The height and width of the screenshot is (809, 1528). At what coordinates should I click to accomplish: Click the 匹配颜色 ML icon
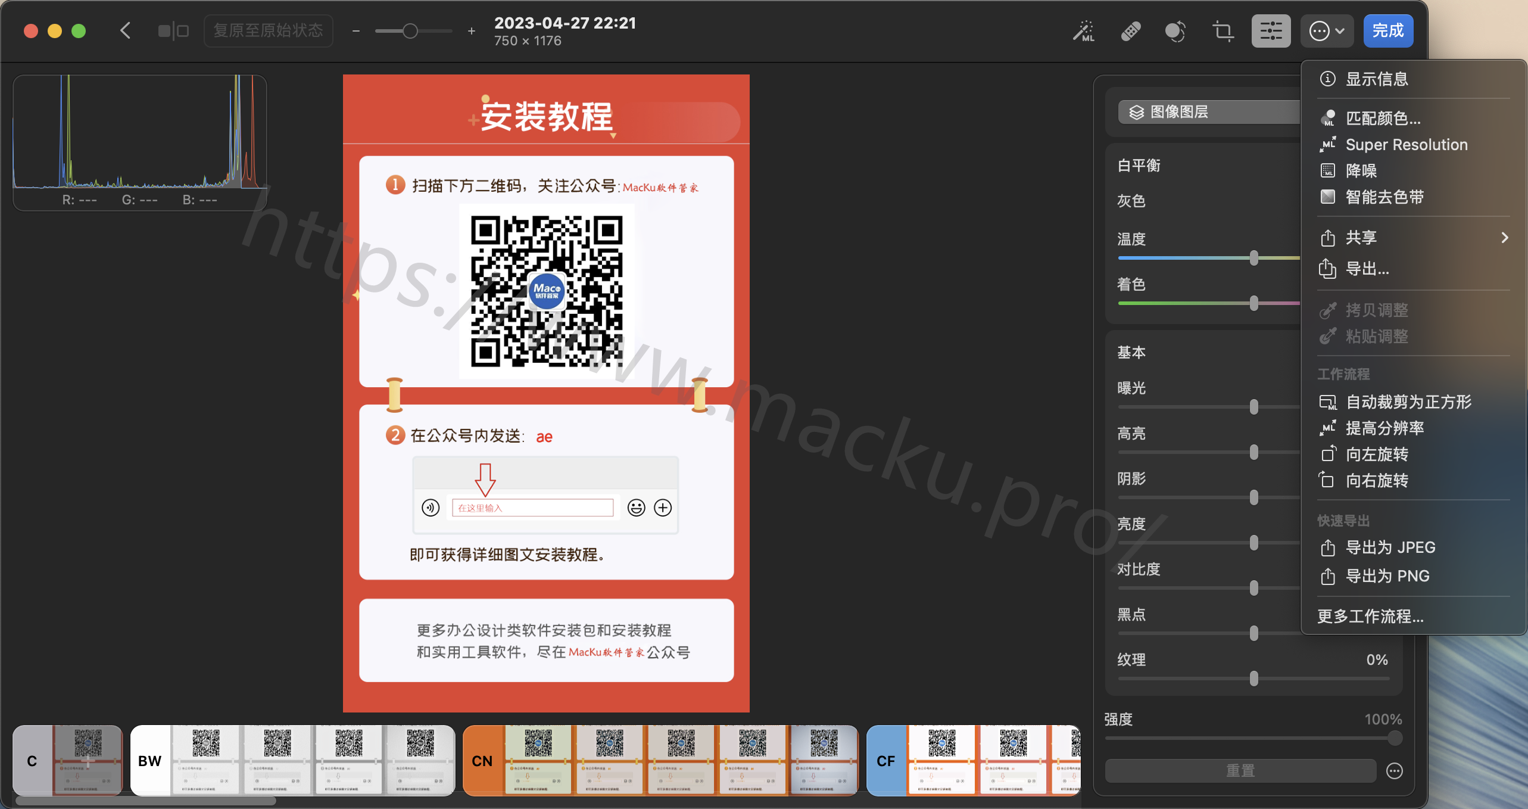tap(1327, 118)
